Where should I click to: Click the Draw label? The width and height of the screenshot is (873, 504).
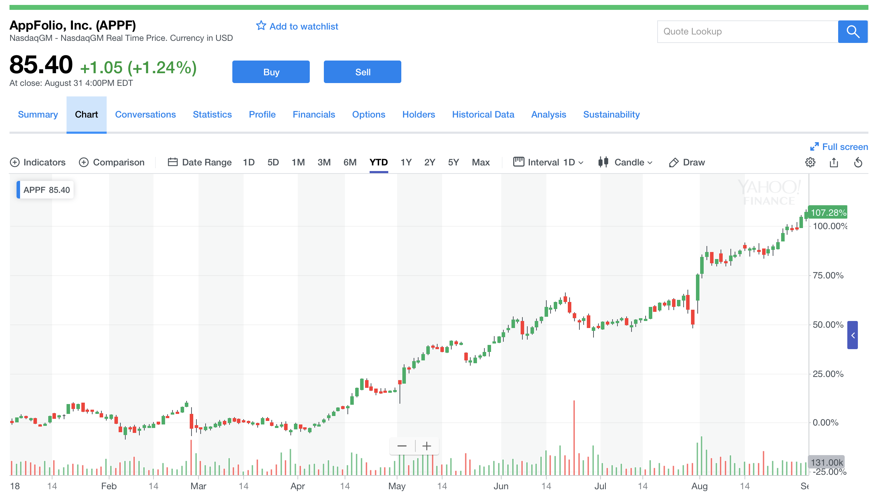(x=694, y=162)
